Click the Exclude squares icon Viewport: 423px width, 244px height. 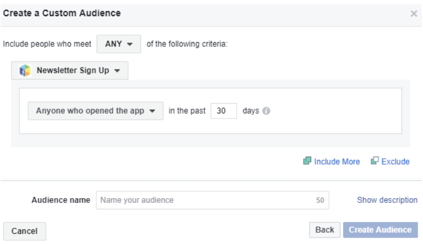click(374, 161)
